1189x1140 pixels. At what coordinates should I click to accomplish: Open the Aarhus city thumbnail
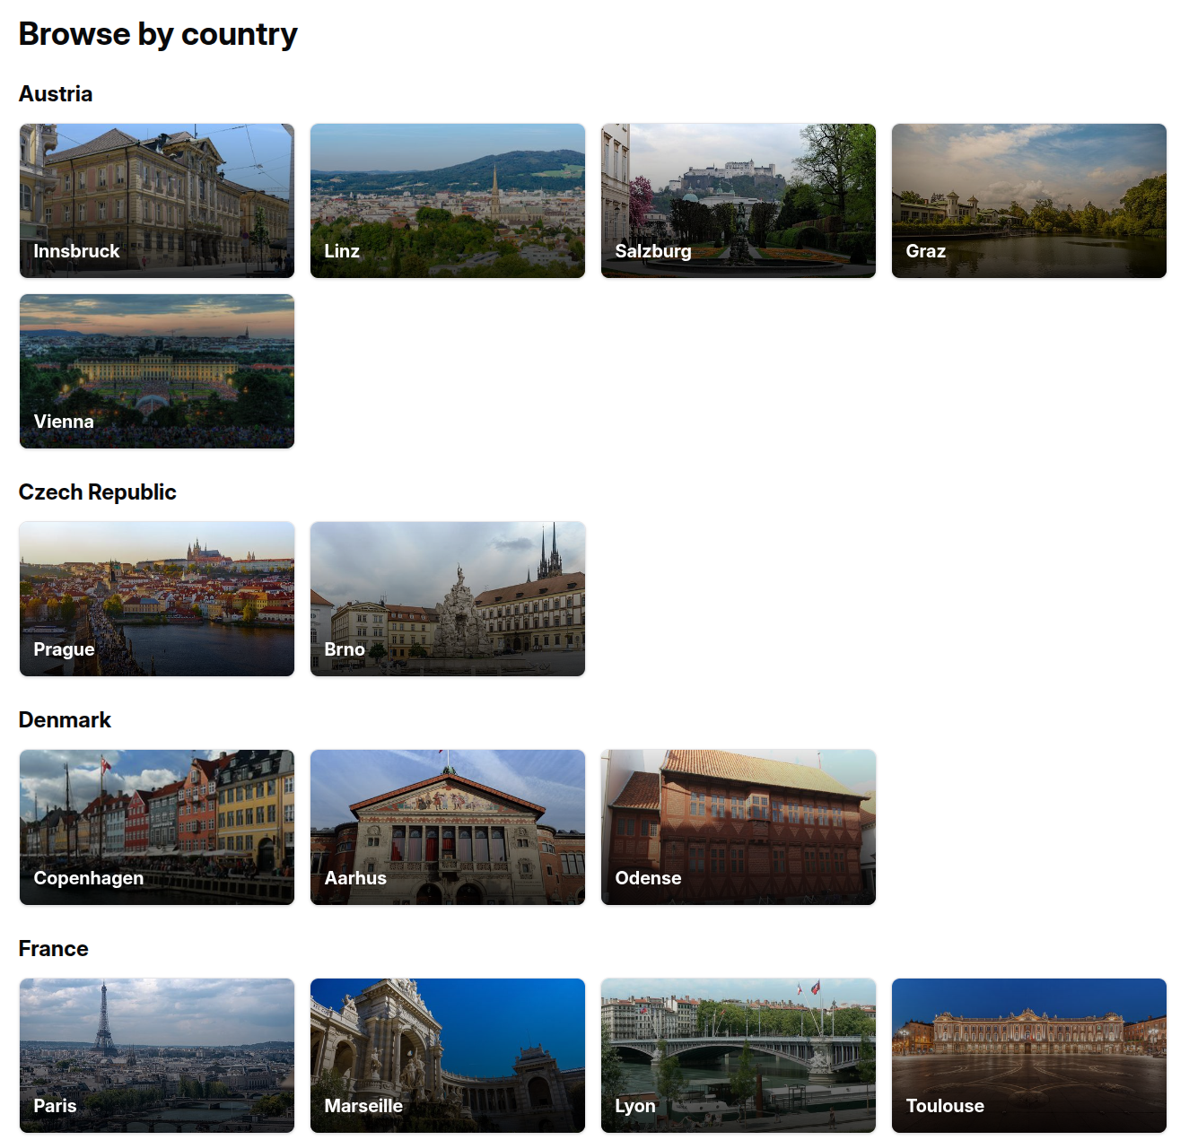tap(448, 827)
